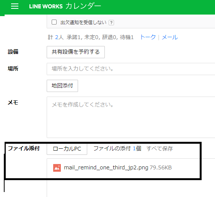Click the 承諾1 attendance status text
Image resolution: width=215 pixels, height=197 pixels.
(74, 37)
